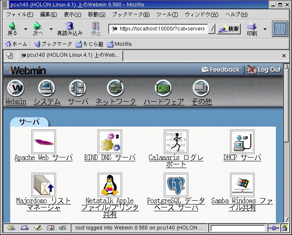Image resolution: width=292 pixels, height=235 pixels.
Task: Open the 移動(G) menu
Action: pyautogui.click(x=97, y=14)
